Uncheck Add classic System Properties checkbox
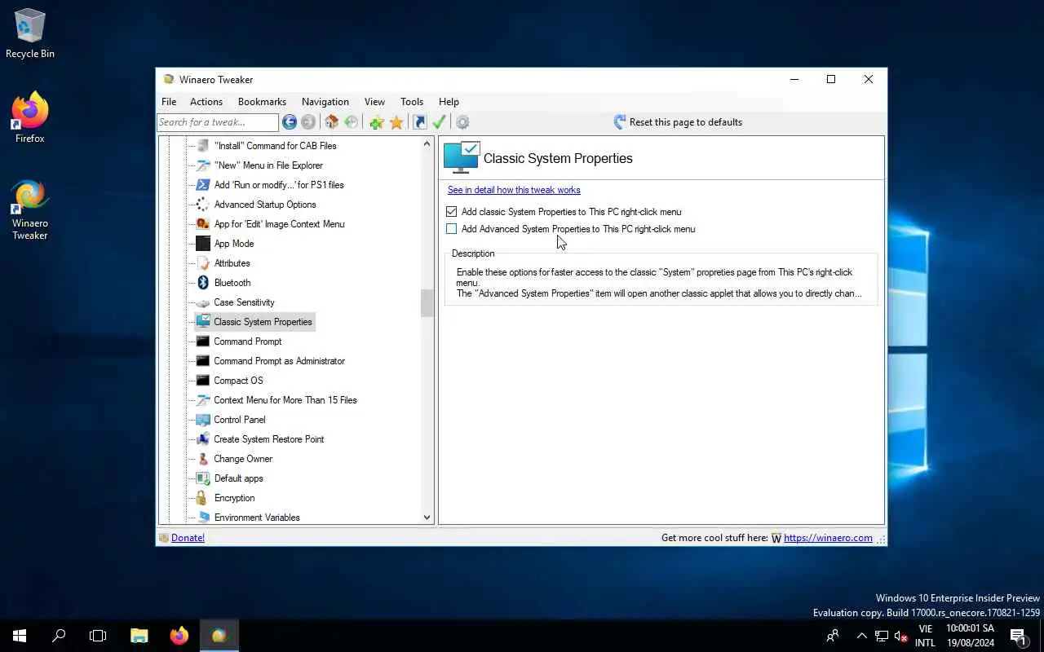Viewport: 1044px width, 652px height. point(452,212)
